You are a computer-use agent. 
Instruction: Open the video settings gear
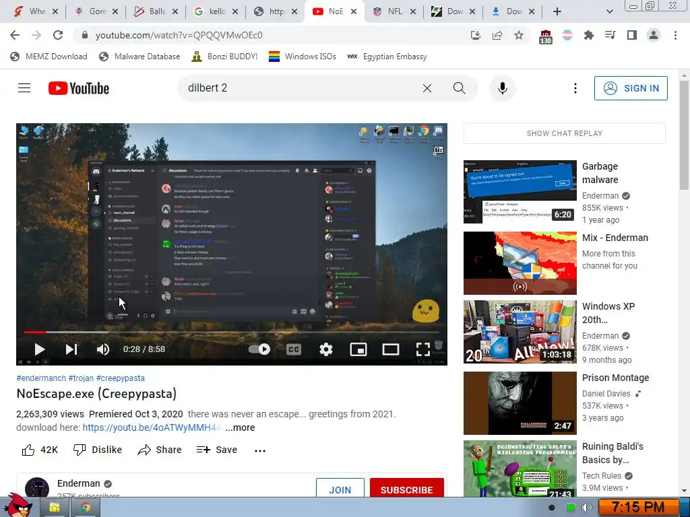coord(326,349)
